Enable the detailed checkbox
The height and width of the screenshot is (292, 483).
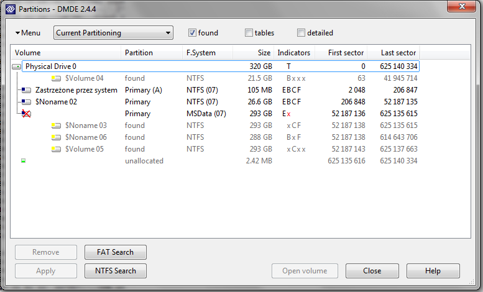click(x=301, y=33)
